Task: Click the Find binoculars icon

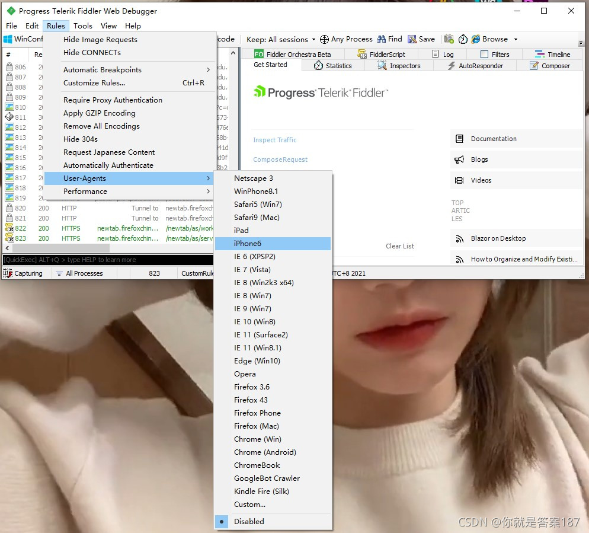Action: (x=381, y=39)
